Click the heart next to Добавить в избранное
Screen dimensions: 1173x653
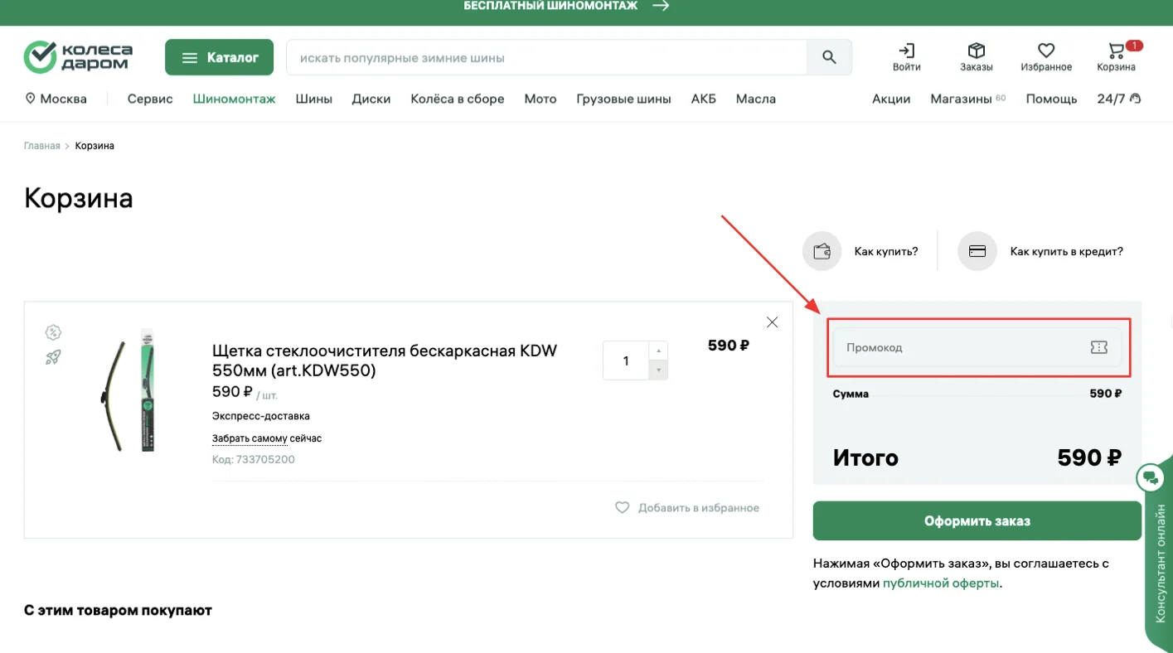pyautogui.click(x=623, y=507)
